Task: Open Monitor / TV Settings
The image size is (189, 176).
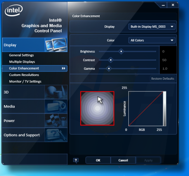Action: click(x=25, y=81)
